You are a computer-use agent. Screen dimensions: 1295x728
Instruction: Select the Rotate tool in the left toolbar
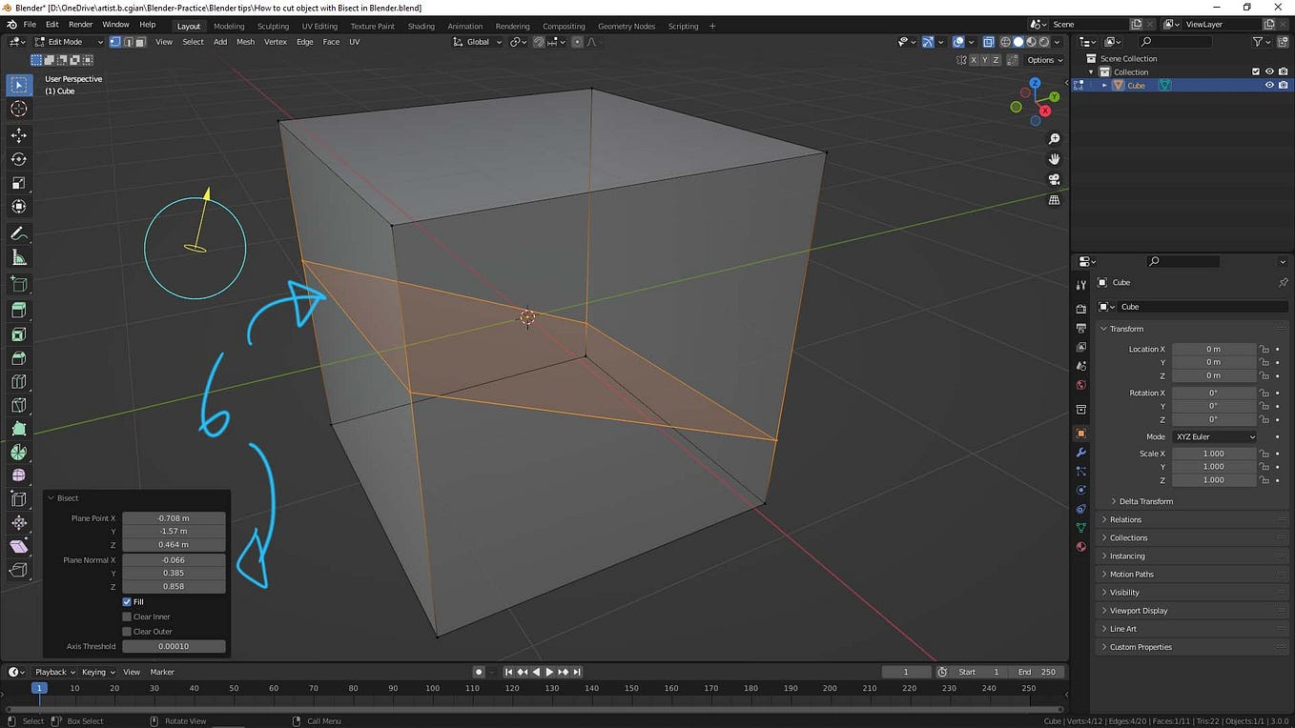coord(18,159)
